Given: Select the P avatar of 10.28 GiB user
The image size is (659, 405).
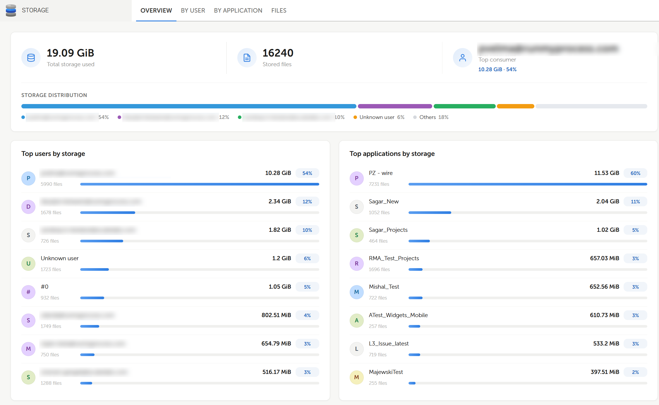Looking at the screenshot, I should point(28,178).
